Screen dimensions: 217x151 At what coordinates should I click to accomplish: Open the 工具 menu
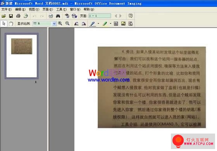pyautogui.click(x=61, y=9)
